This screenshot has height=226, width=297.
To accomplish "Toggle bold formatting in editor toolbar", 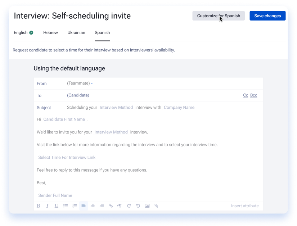I will coord(39,206).
